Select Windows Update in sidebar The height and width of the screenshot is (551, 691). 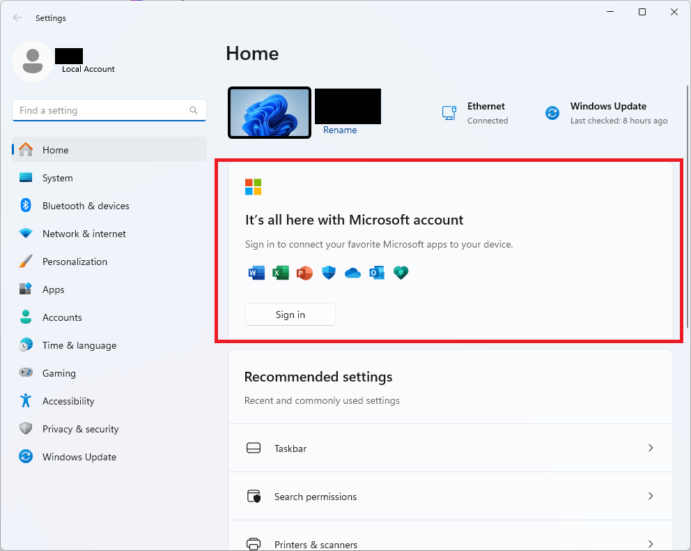[109, 457]
